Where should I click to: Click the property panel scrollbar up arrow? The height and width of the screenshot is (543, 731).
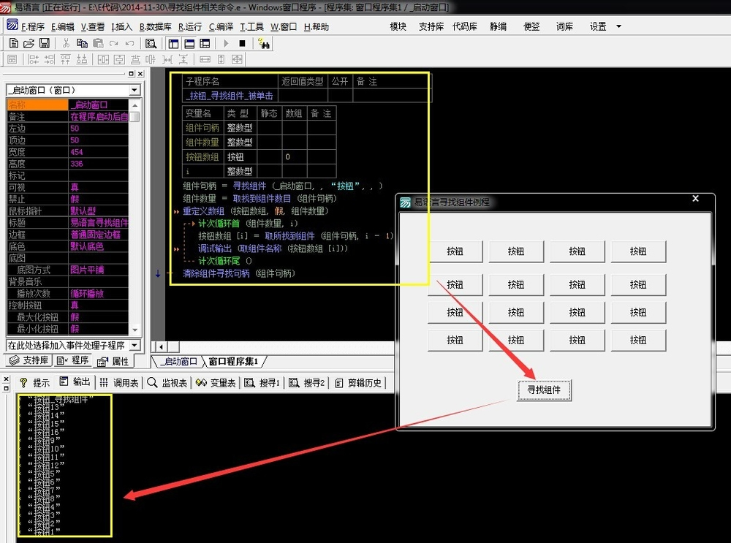pos(135,105)
